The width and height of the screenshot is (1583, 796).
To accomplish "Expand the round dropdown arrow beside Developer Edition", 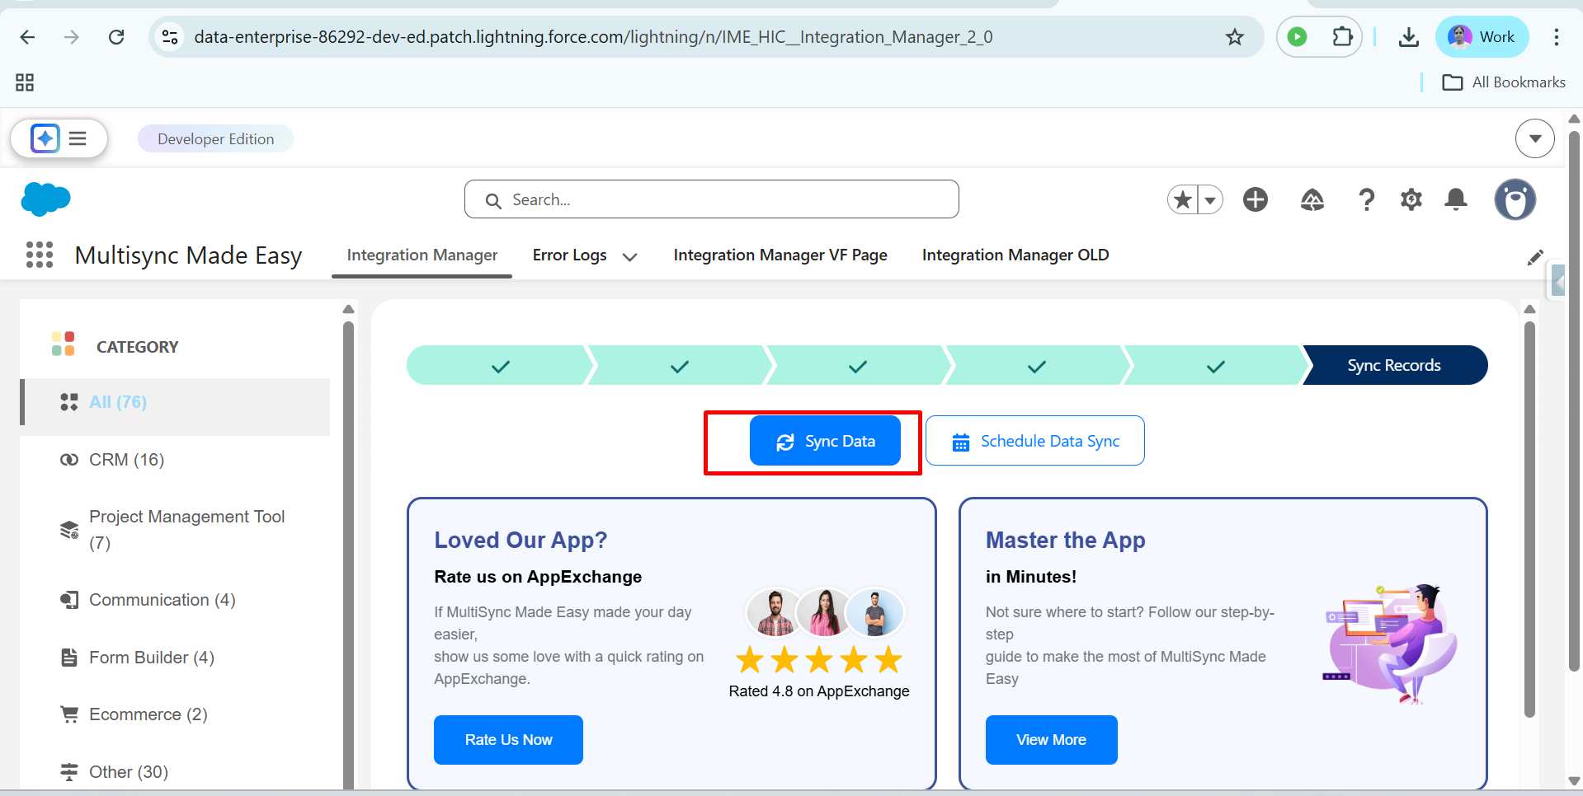I will [1534, 138].
